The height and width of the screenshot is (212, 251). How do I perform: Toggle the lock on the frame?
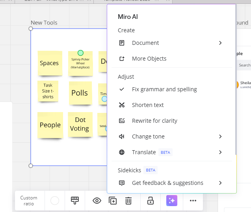pyautogui.click(x=150, y=201)
